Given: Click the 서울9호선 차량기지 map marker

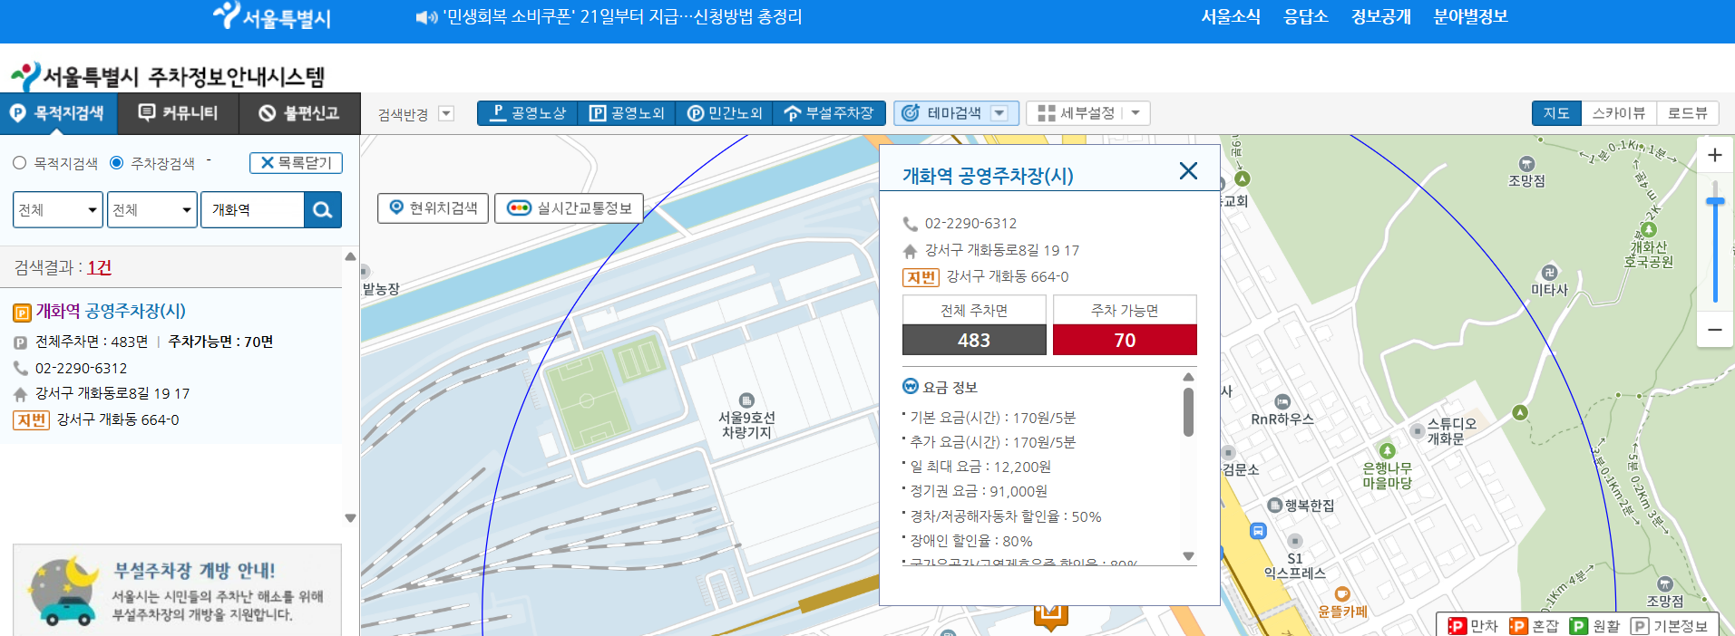Looking at the screenshot, I should (746, 400).
